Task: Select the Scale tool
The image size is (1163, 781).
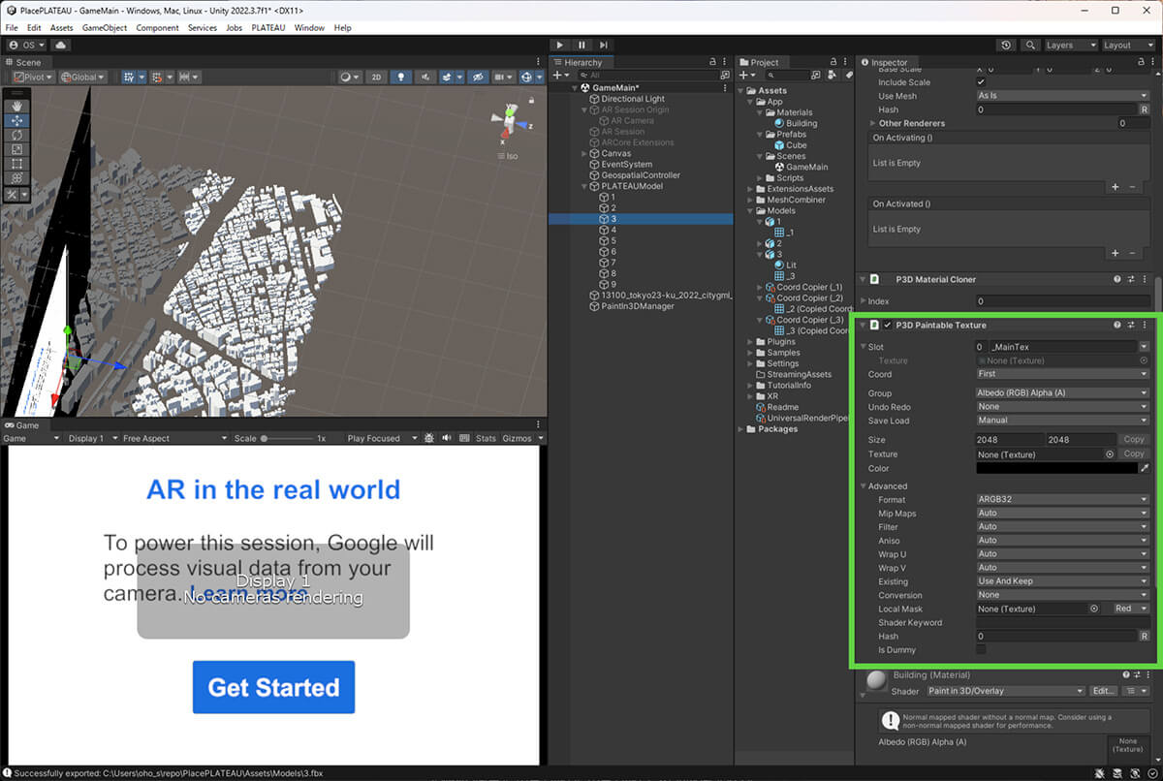Action: coord(16,150)
